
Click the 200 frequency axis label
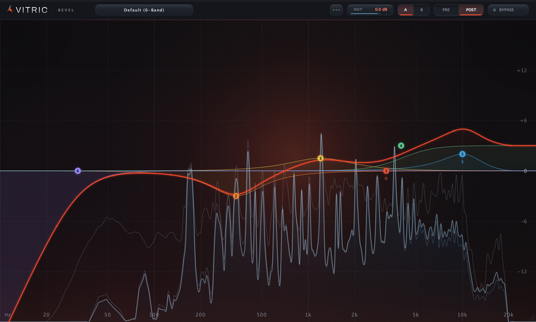200,314
